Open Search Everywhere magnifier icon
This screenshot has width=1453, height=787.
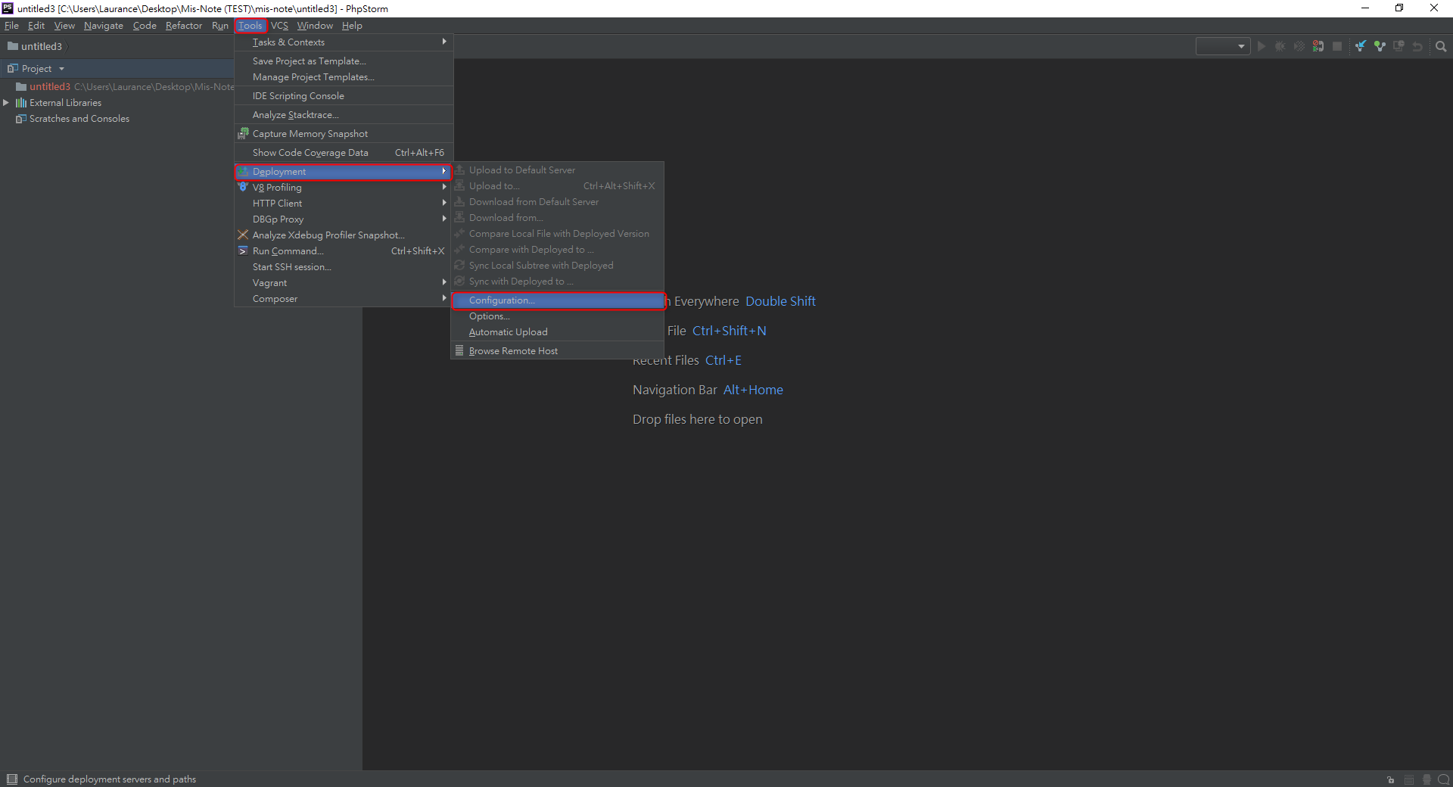[x=1441, y=46]
